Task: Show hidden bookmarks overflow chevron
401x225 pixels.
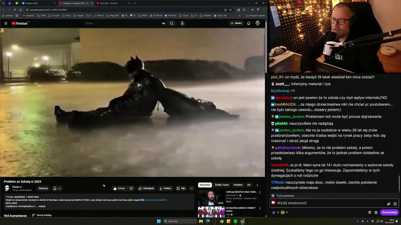Action: (x=240, y=15)
